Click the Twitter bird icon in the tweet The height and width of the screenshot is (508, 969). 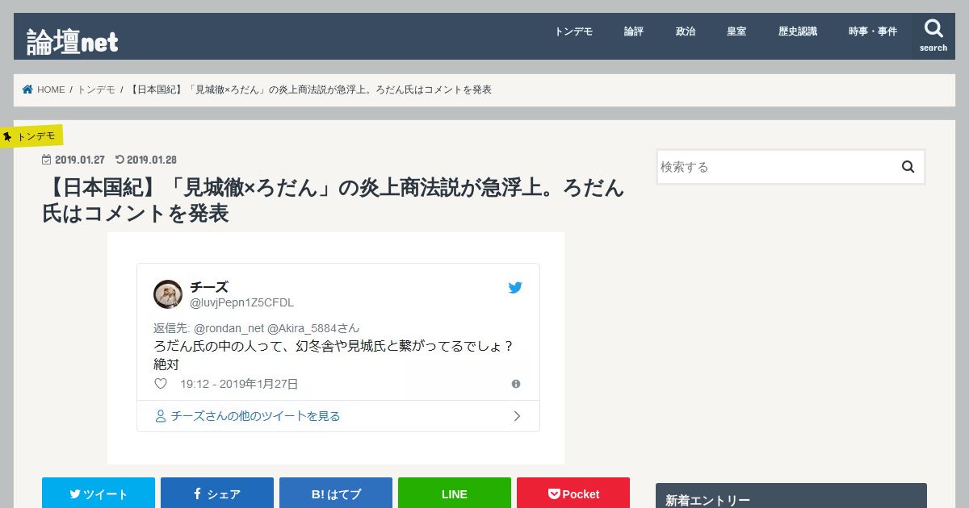point(515,287)
